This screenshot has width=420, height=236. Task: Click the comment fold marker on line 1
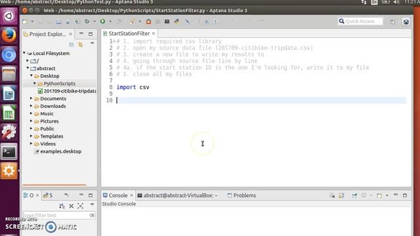pyautogui.click(x=114, y=41)
